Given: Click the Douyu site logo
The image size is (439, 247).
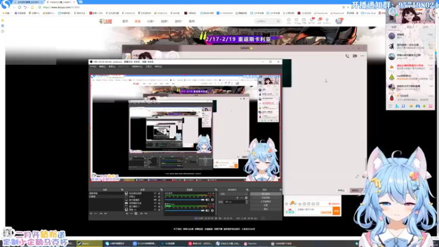Looking at the screenshot, I should click(x=105, y=21).
